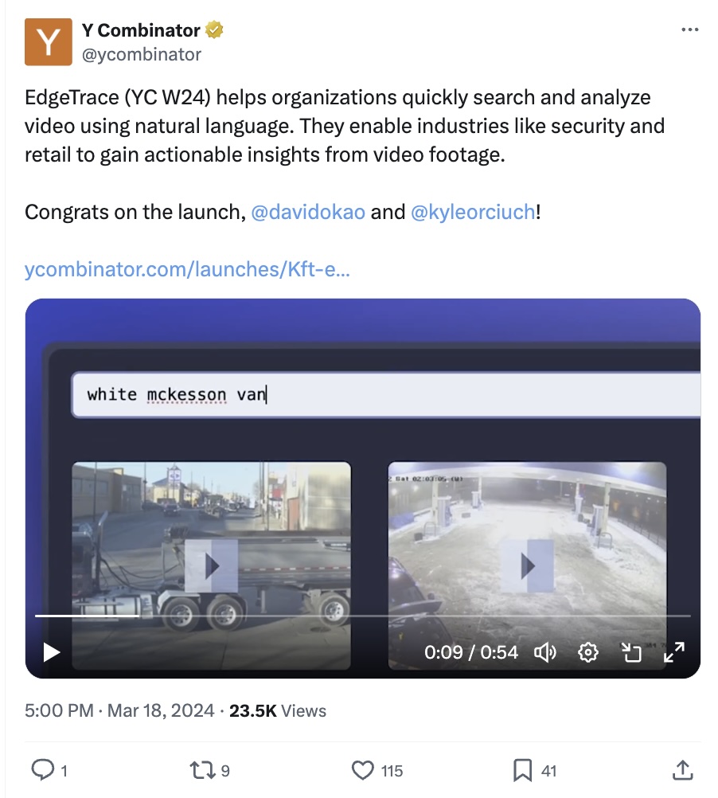
Task: Mute the video volume
Action: [545, 652]
